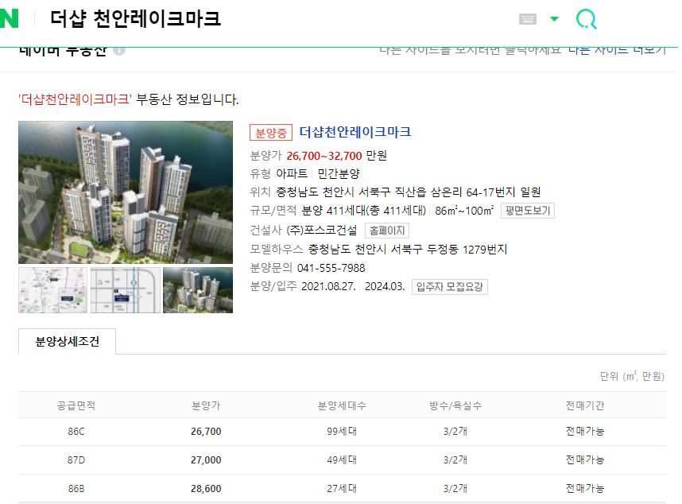
Task: Click the area range 86㎡~100㎡
Action: pyautogui.click(x=464, y=211)
